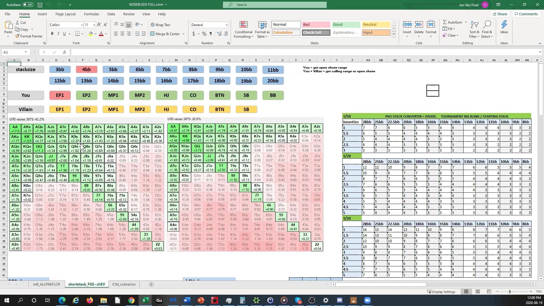Click inside the formula bar
Screen dimensions: 544x306
tap(198, 52)
